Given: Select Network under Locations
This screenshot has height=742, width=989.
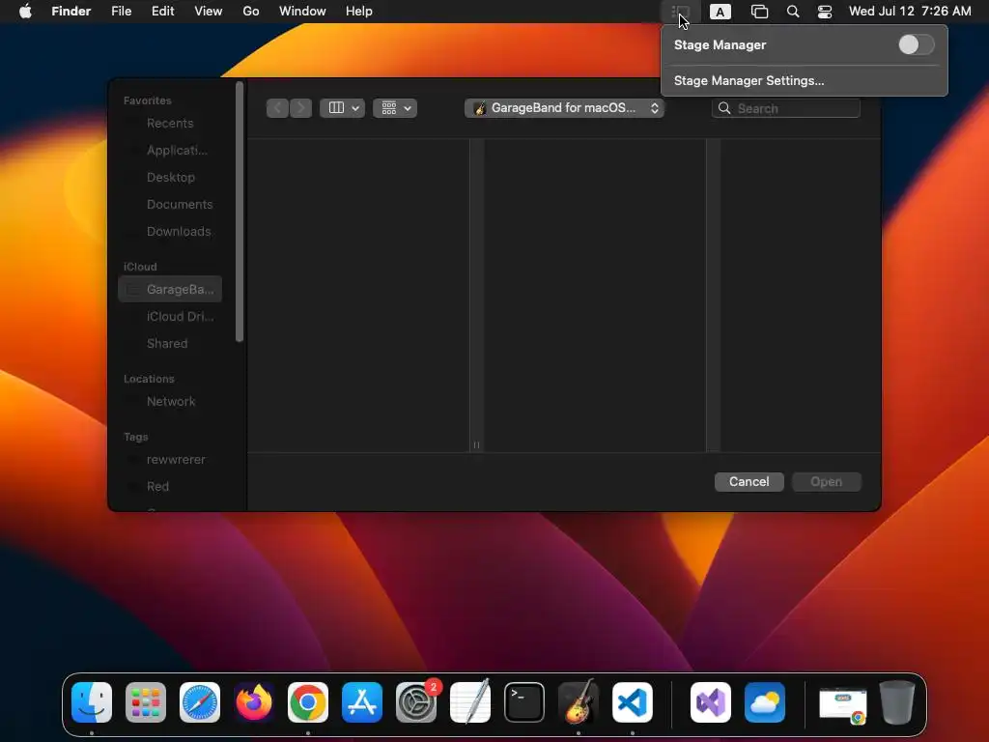Looking at the screenshot, I should point(170,401).
